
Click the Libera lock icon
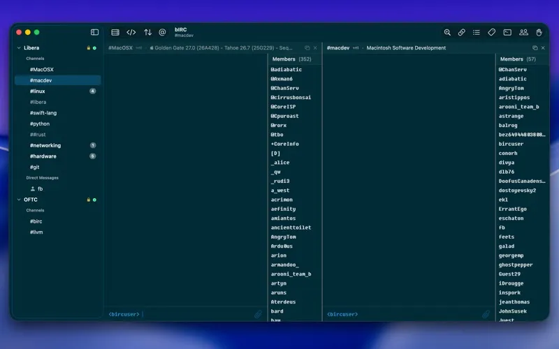(89, 47)
